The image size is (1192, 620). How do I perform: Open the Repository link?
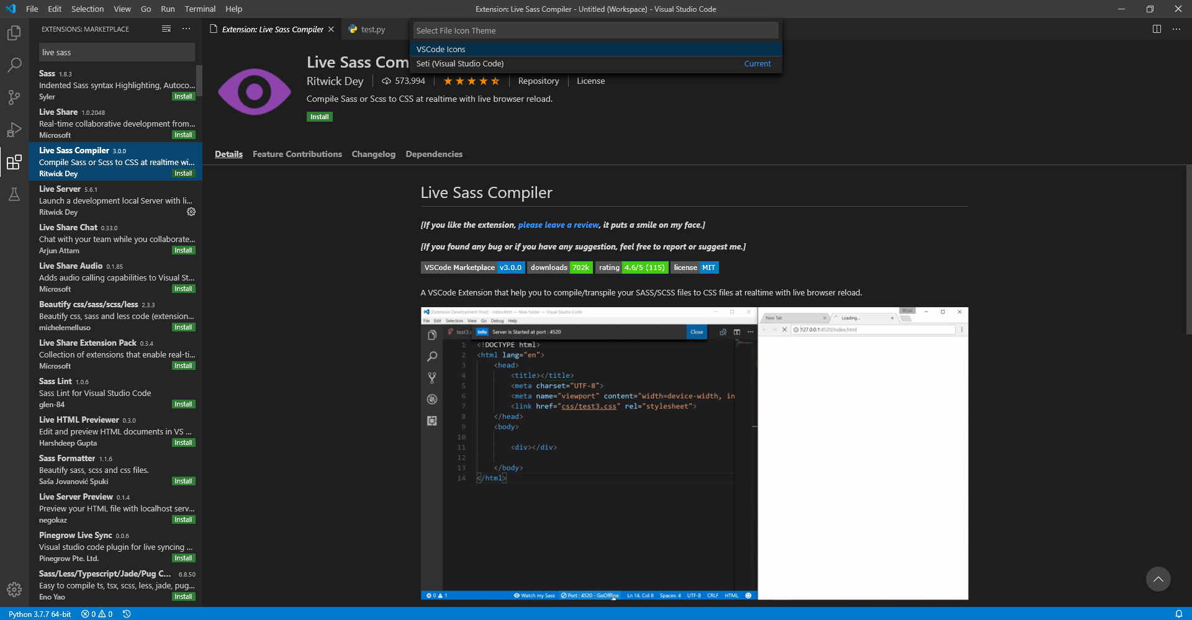coord(538,81)
